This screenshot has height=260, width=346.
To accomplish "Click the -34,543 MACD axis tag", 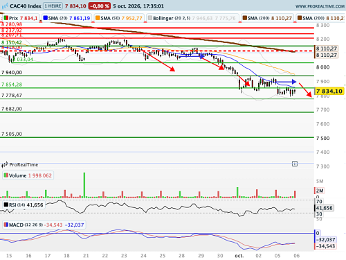I will click(325, 246).
